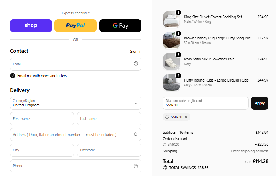Uncheck Email me with news and offers

click(x=13, y=76)
